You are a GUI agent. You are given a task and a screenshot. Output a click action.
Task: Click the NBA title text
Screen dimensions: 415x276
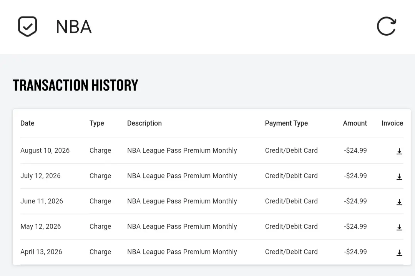[x=74, y=27]
